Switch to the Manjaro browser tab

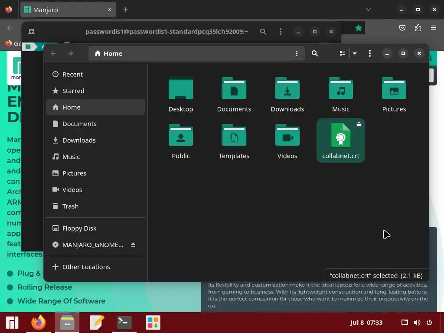pyautogui.click(x=68, y=10)
